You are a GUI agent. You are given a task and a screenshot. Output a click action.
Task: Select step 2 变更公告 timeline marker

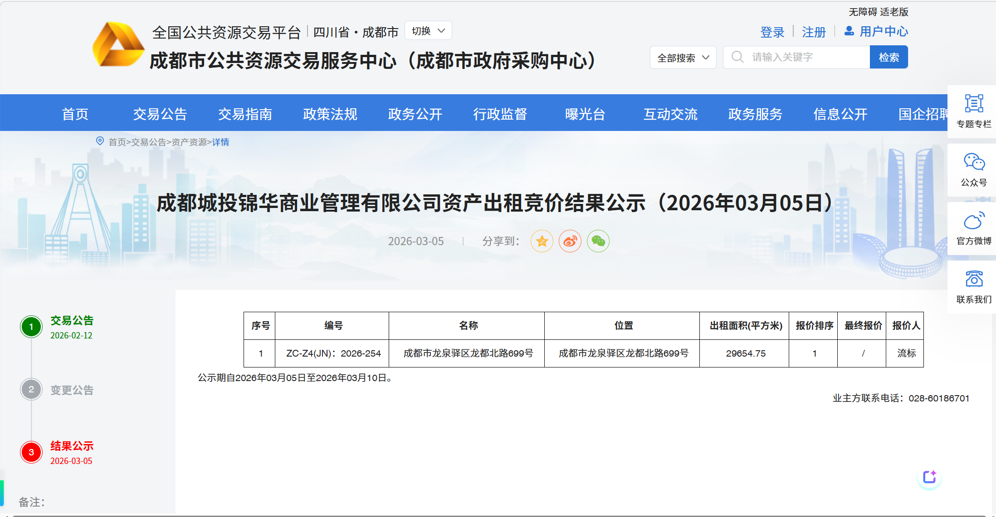tap(31, 389)
